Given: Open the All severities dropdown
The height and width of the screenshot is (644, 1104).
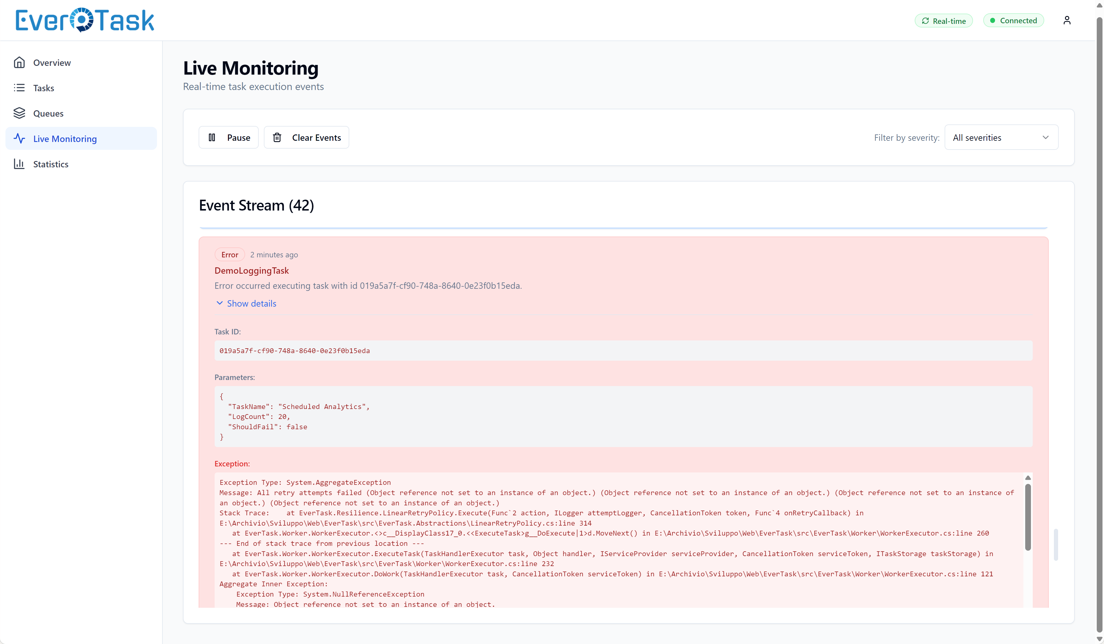Looking at the screenshot, I should coord(1001,138).
